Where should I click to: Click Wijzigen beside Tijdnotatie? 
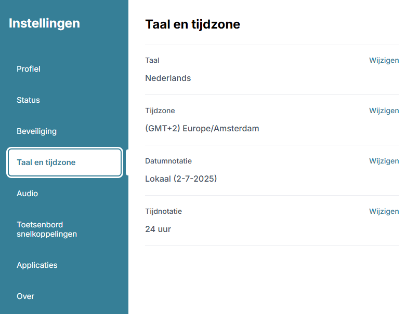pyautogui.click(x=384, y=211)
